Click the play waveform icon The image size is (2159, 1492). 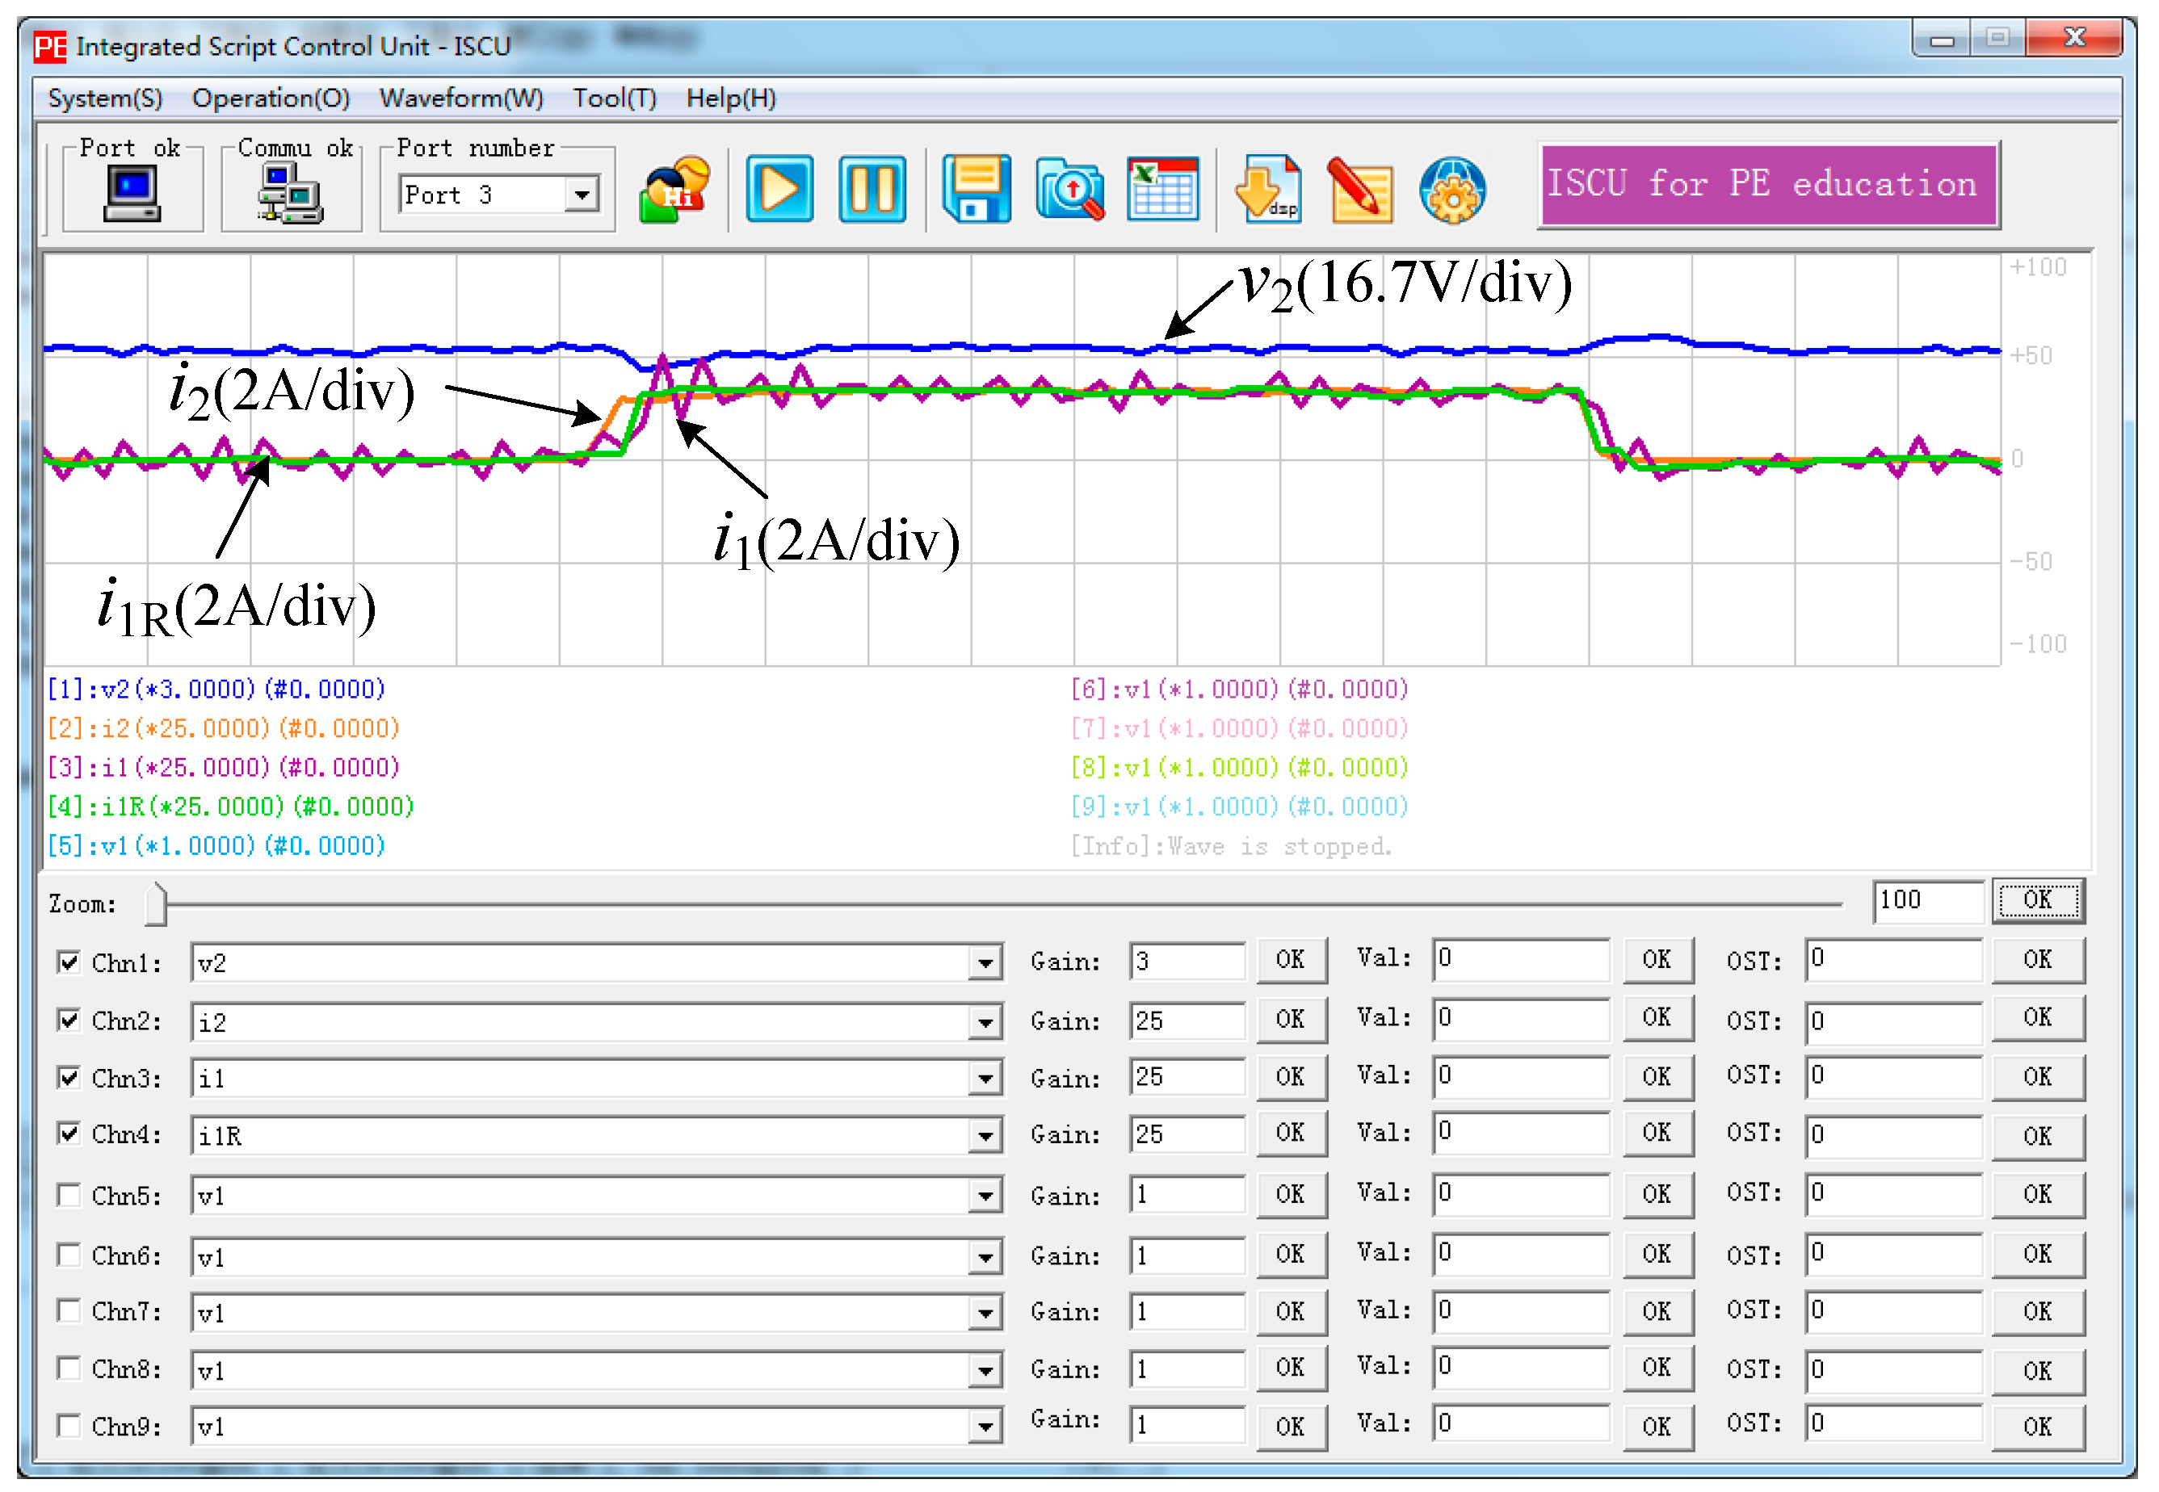click(x=779, y=190)
